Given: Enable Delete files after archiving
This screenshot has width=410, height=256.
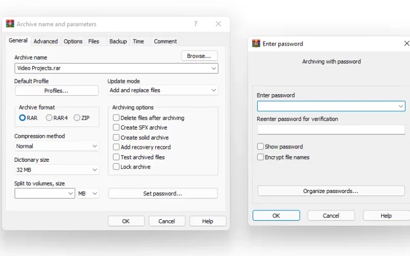Looking at the screenshot, I should tap(116, 118).
